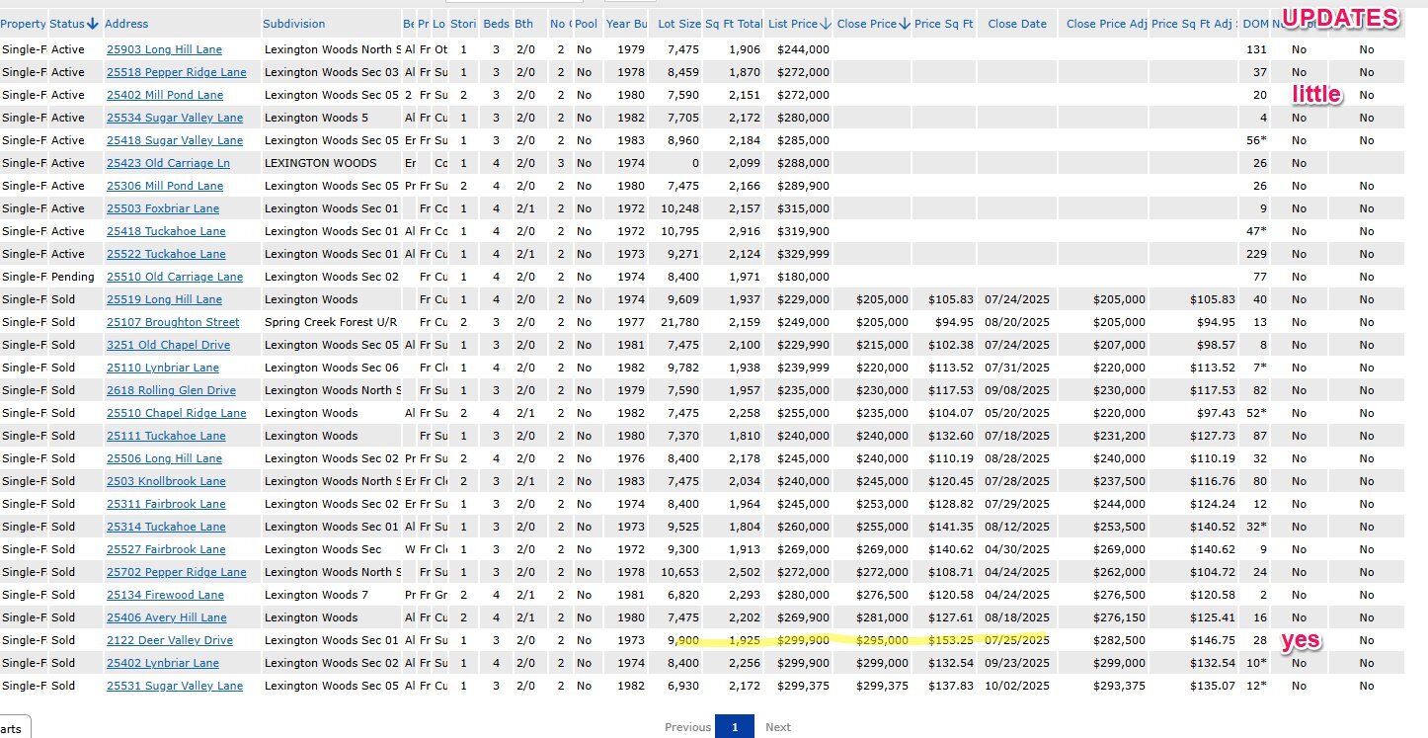Open the 25531 Sugar Valley Lane listing
1428x738 pixels.
point(174,686)
